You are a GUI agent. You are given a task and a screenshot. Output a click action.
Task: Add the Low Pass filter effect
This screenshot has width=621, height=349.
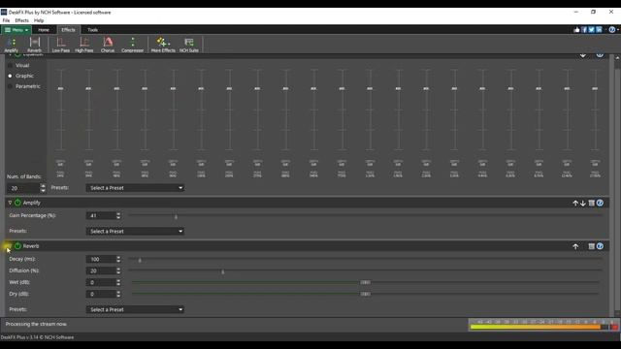(x=60, y=45)
